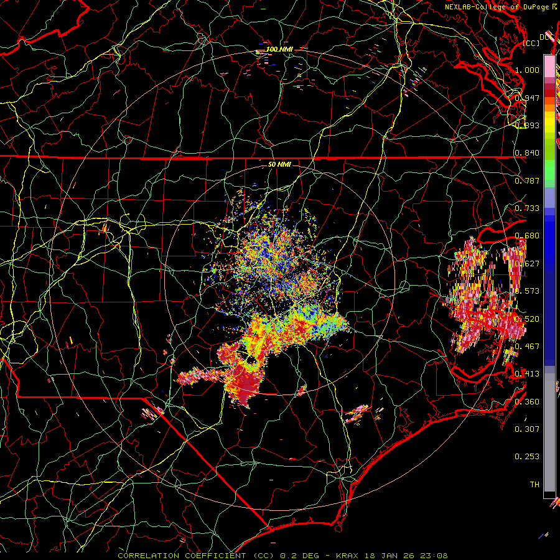The width and height of the screenshot is (560, 560).
Task: Select the 0.413 color scale value
Action: pos(527,374)
